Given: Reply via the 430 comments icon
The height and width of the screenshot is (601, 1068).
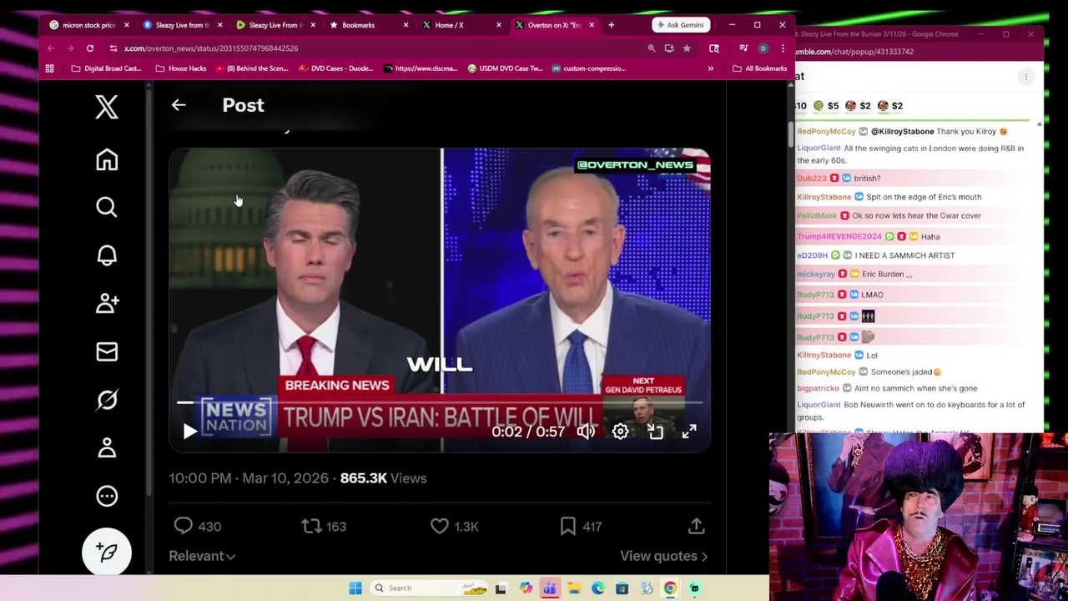Looking at the screenshot, I should pyautogui.click(x=184, y=526).
